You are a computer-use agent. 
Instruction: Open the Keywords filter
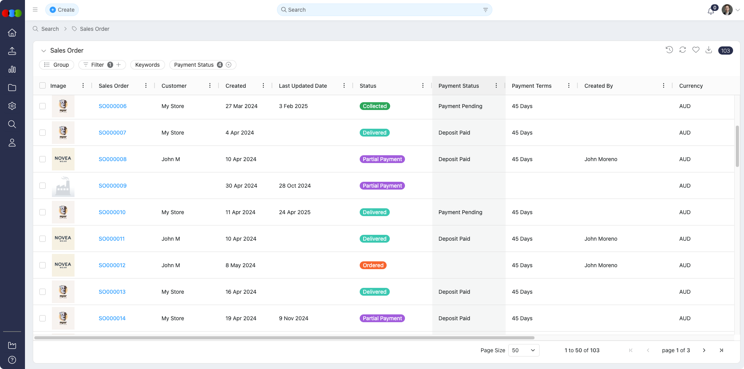point(147,65)
